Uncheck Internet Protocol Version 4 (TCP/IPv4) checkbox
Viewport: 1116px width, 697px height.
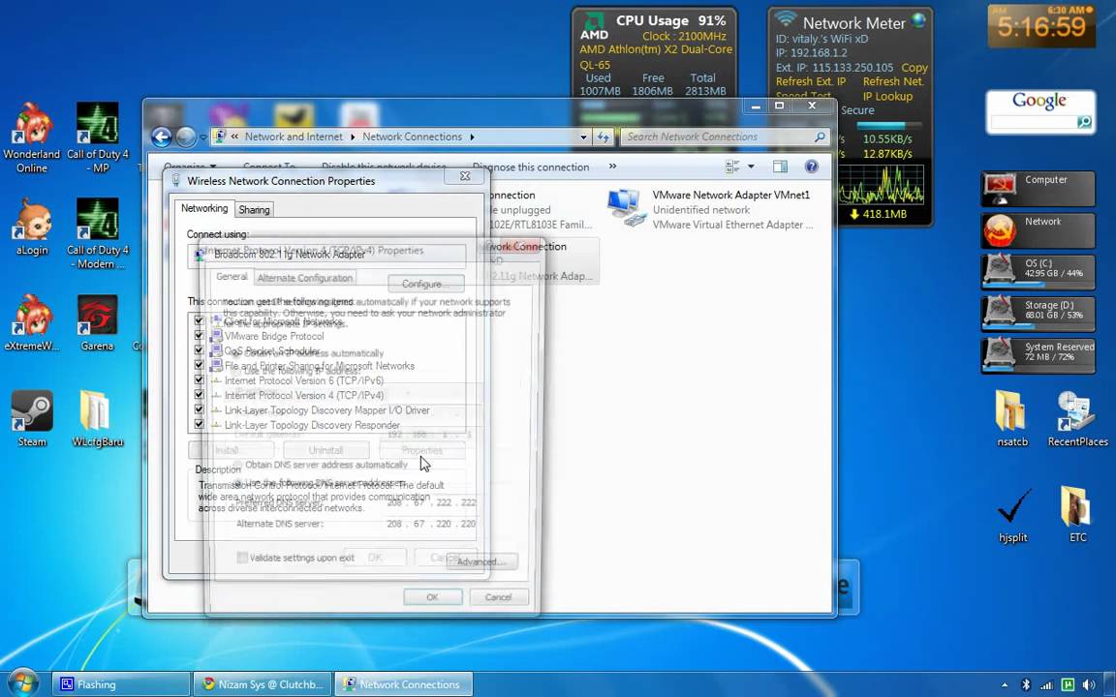pos(199,395)
